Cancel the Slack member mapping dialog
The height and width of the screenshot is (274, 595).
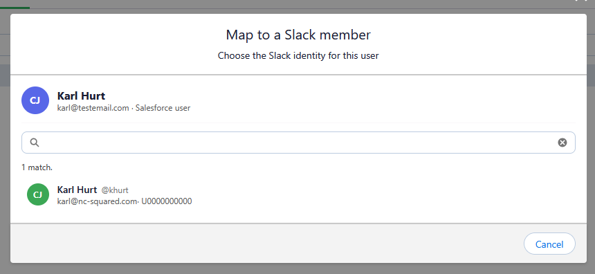(549, 244)
